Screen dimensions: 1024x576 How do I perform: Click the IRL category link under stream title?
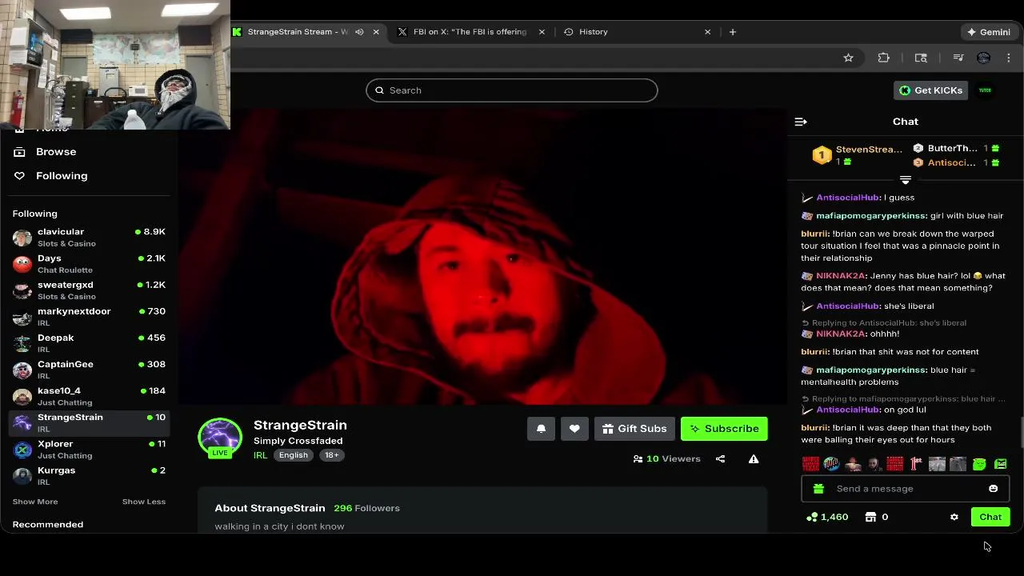(x=260, y=455)
